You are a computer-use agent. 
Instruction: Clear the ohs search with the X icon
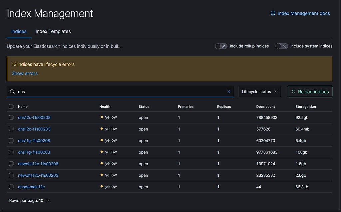(x=229, y=91)
